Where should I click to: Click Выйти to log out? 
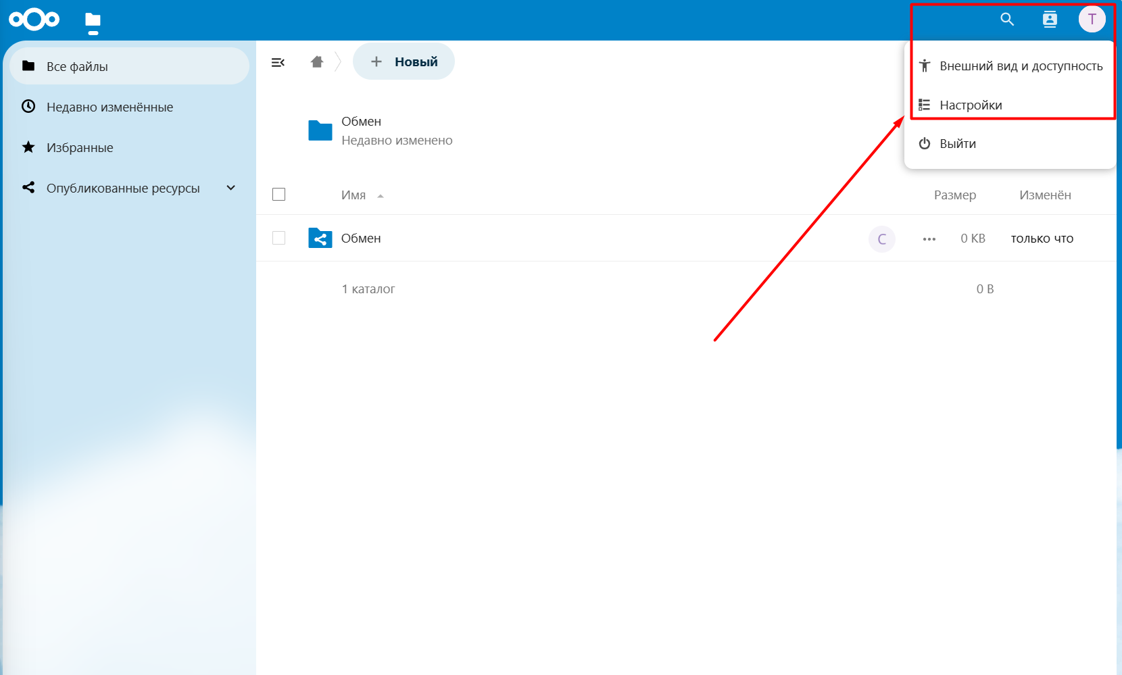coord(1010,143)
